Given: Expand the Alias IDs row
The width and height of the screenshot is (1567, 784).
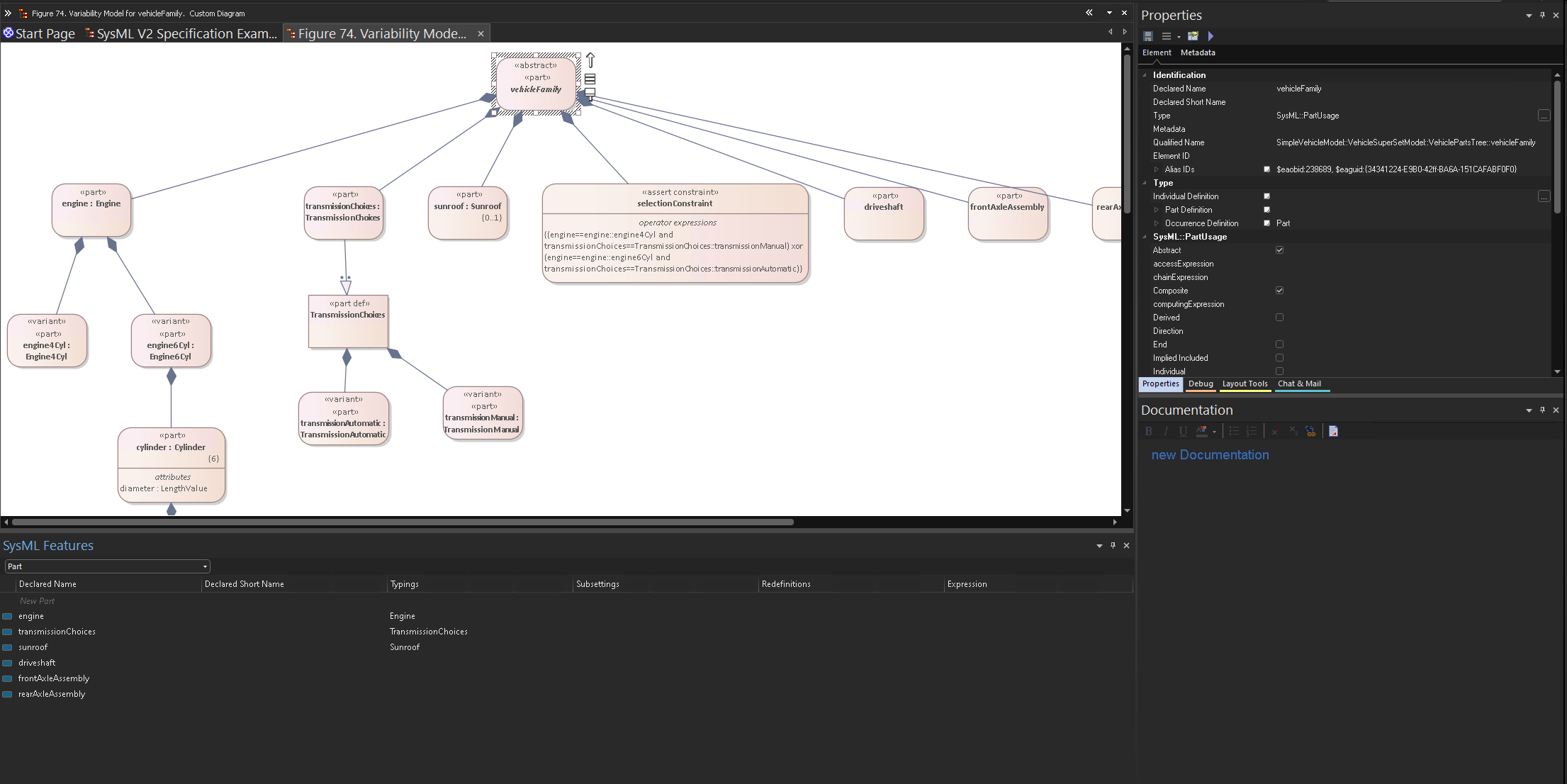Looking at the screenshot, I should [1156, 169].
